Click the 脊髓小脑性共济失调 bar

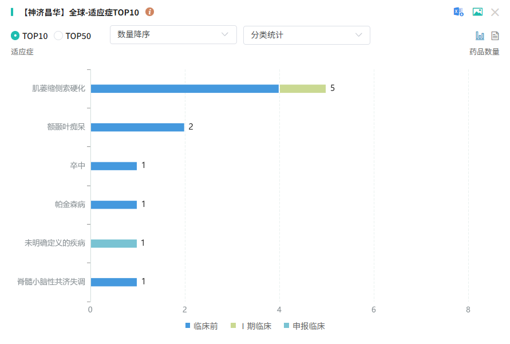click(x=114, y=282)
